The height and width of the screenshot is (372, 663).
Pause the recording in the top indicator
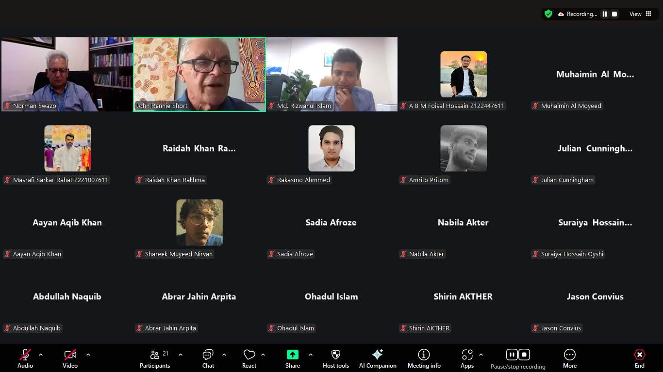[x=605, y=14]
